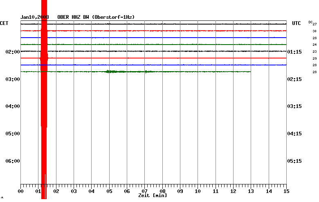This screenshot has height=202, width=319.
Task: Click the date label Jan10,2008
Action: click(x=35, y=17)
